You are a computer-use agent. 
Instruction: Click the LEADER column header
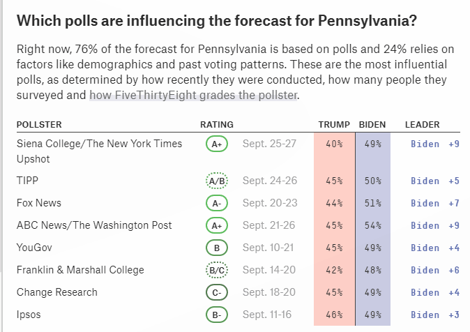pos(422,124)
